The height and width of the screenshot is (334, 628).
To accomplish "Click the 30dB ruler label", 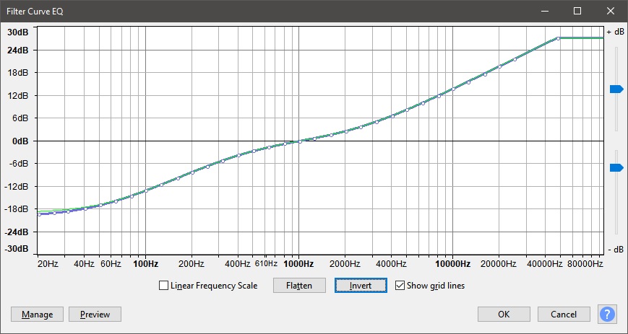I will click(18, 32).
